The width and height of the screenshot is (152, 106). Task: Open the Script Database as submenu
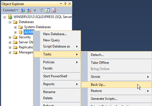(57, 46)
